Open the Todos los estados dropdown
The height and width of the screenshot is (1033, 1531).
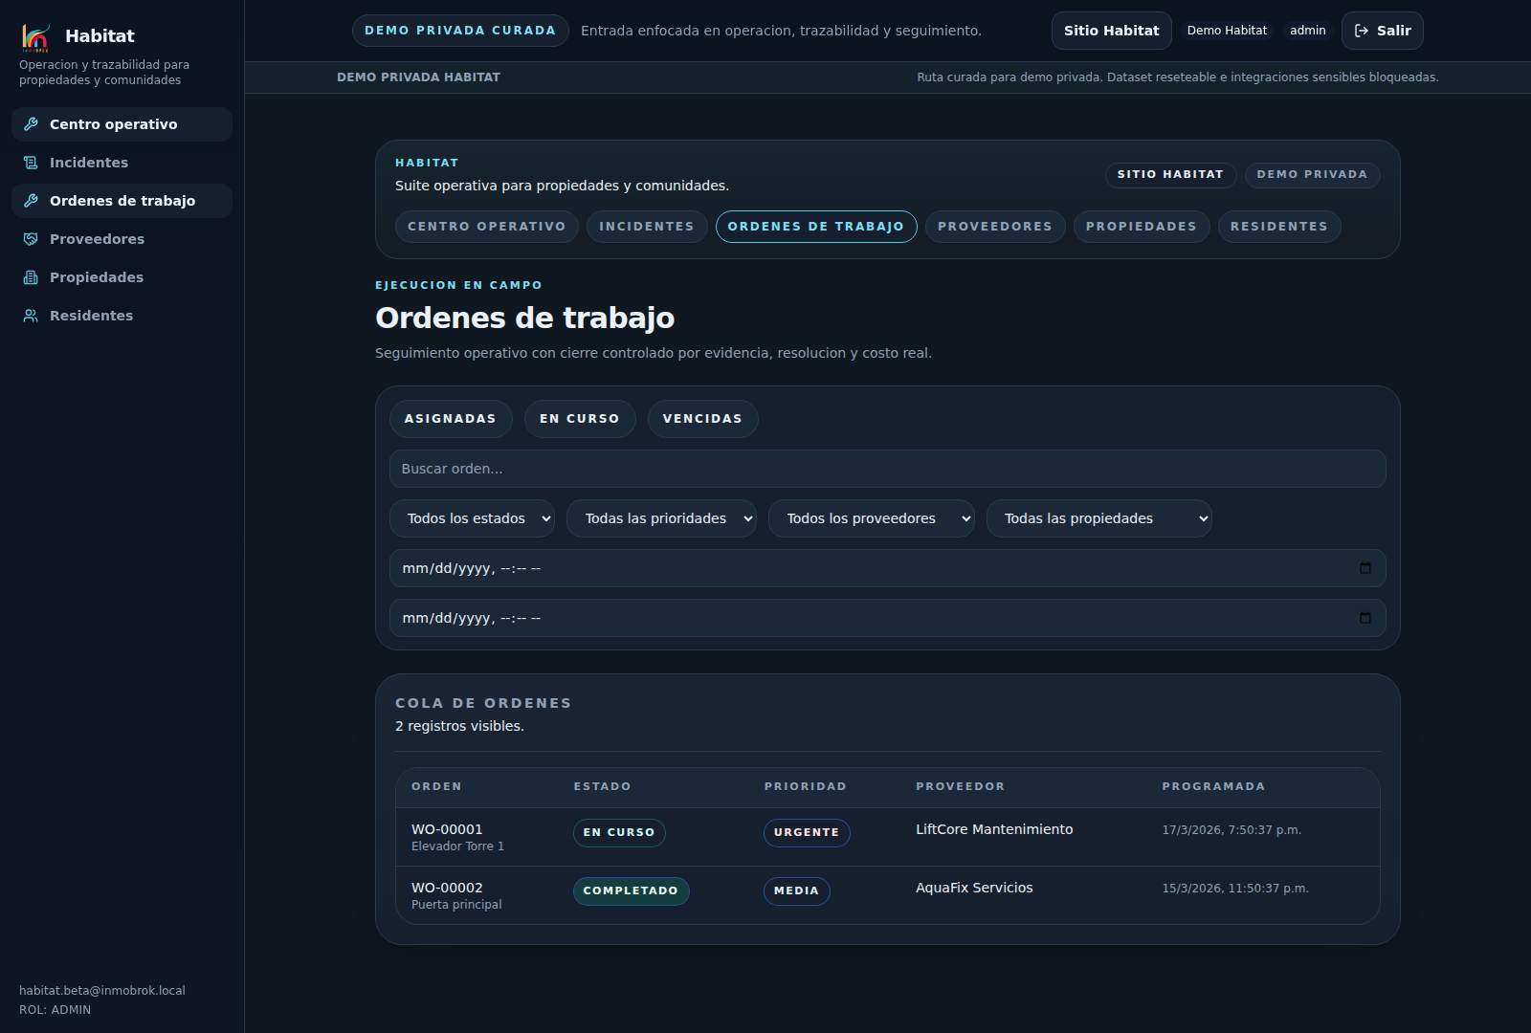[472, 517]
